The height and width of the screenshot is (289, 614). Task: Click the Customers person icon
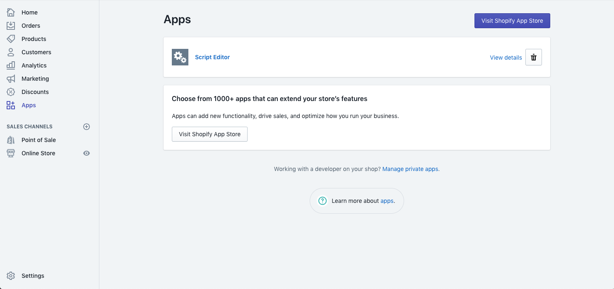[x=11, y=52]
